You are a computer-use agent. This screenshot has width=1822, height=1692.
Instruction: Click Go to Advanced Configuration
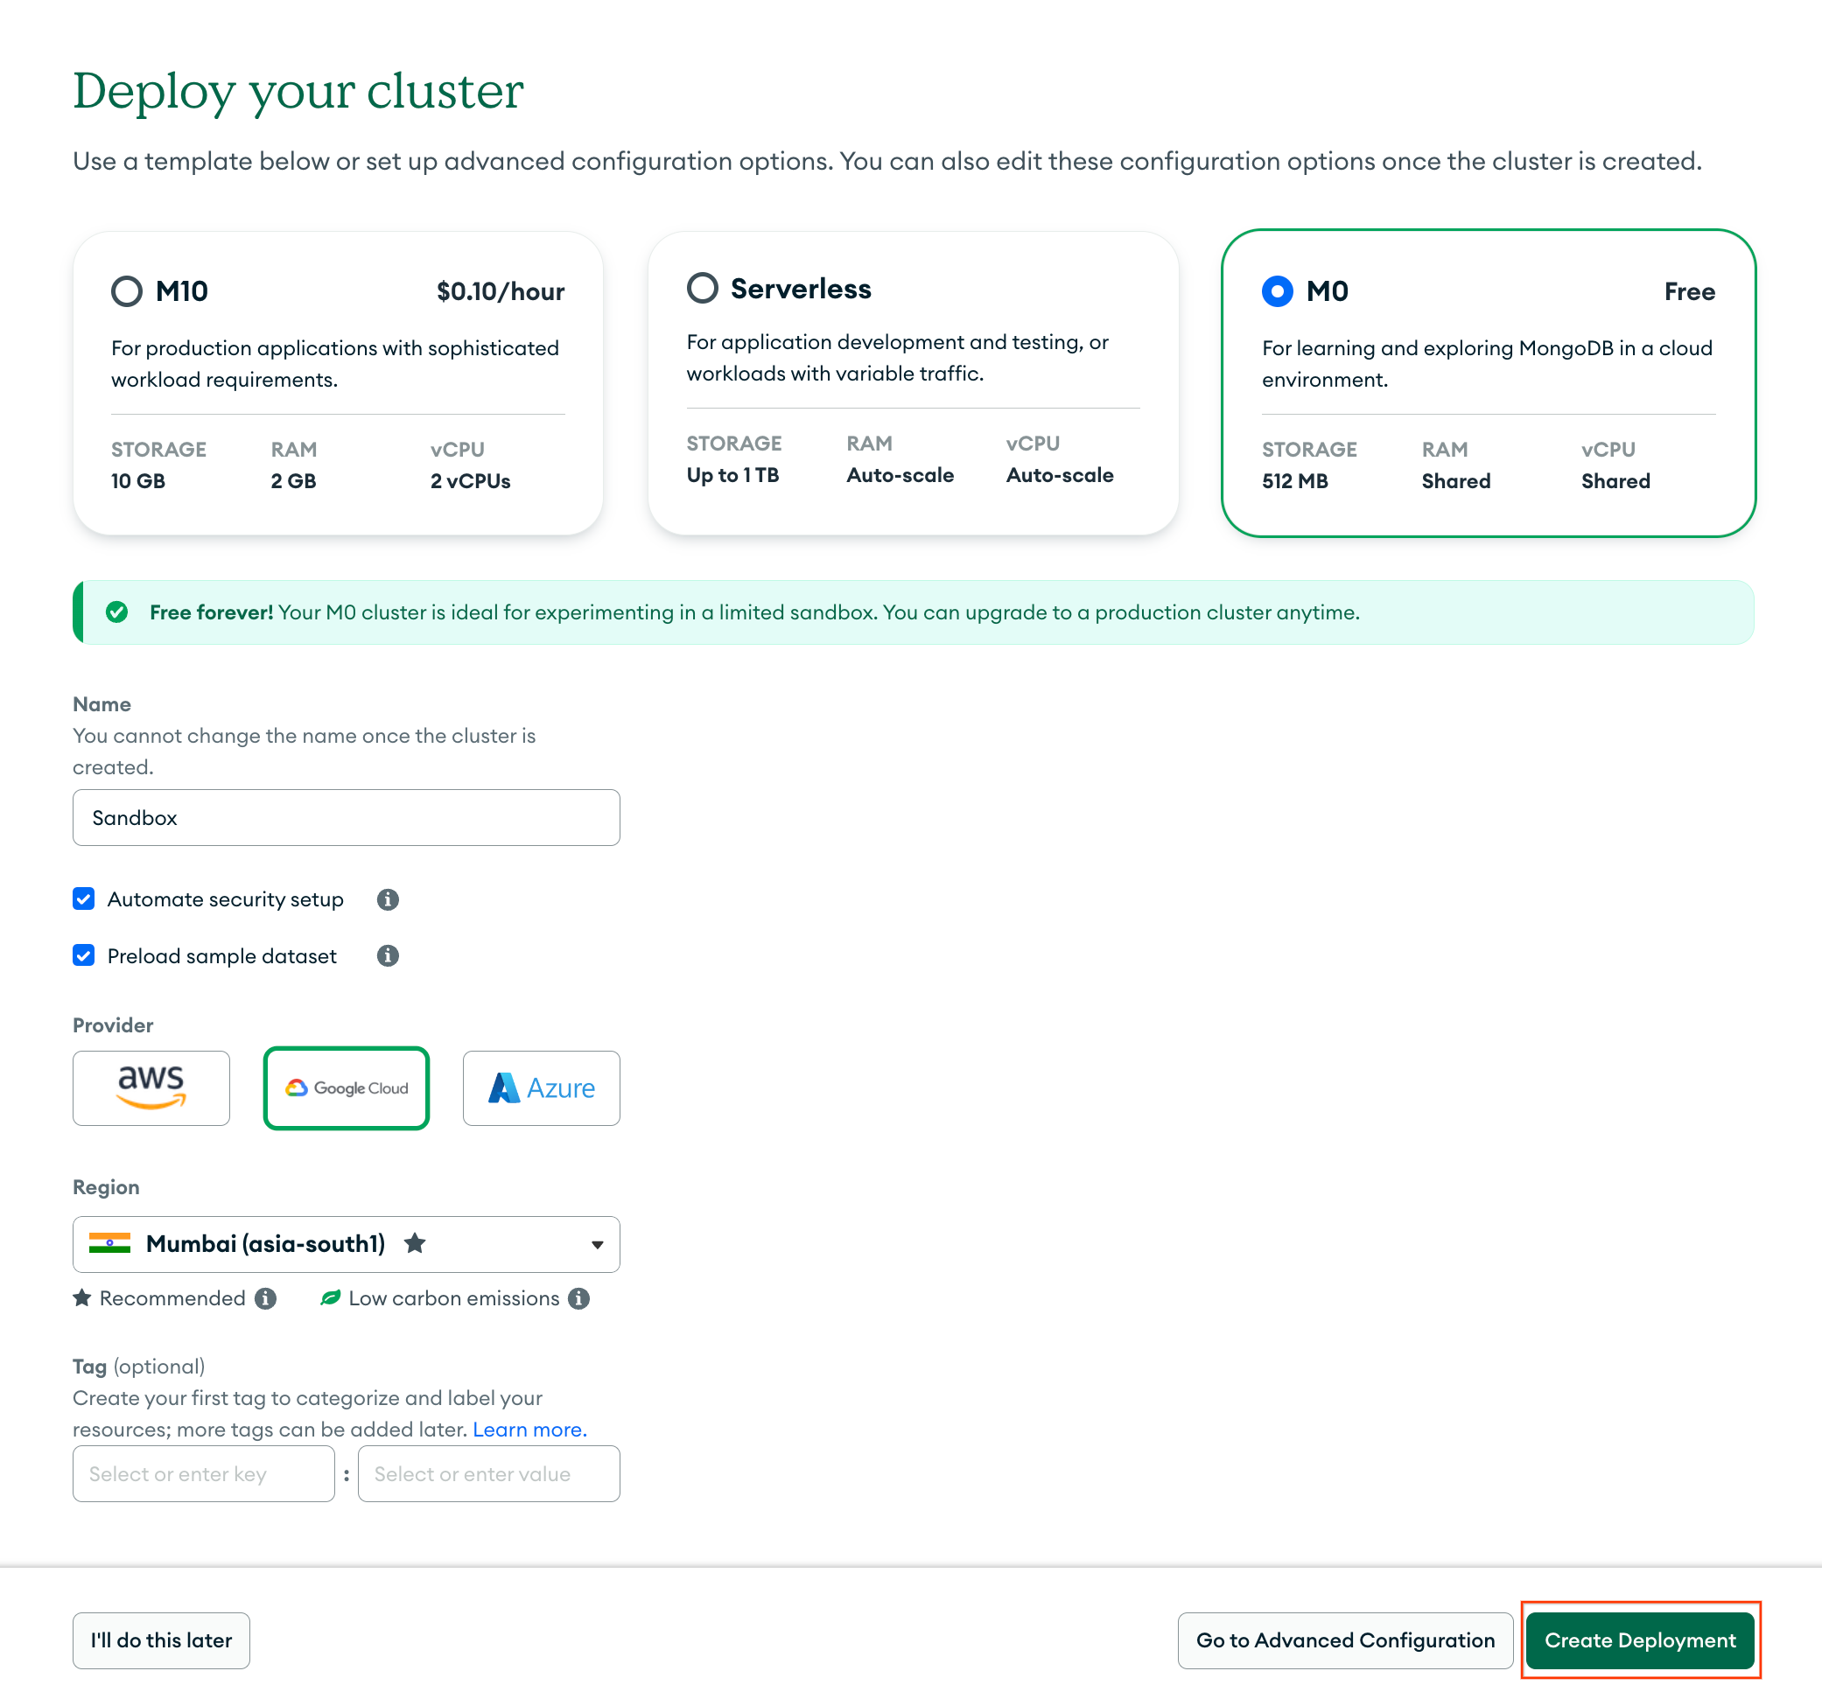pyautogui.click(x=1345, y=1640)
